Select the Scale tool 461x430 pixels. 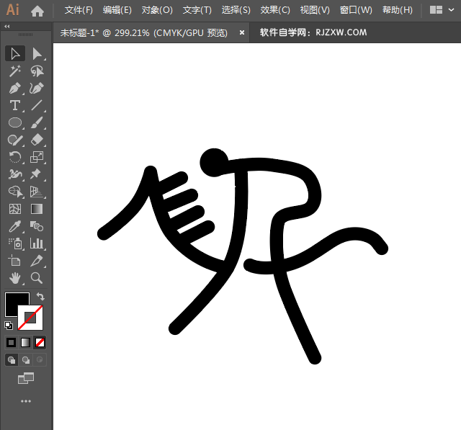pyautogui.click(x=37, y=157)
